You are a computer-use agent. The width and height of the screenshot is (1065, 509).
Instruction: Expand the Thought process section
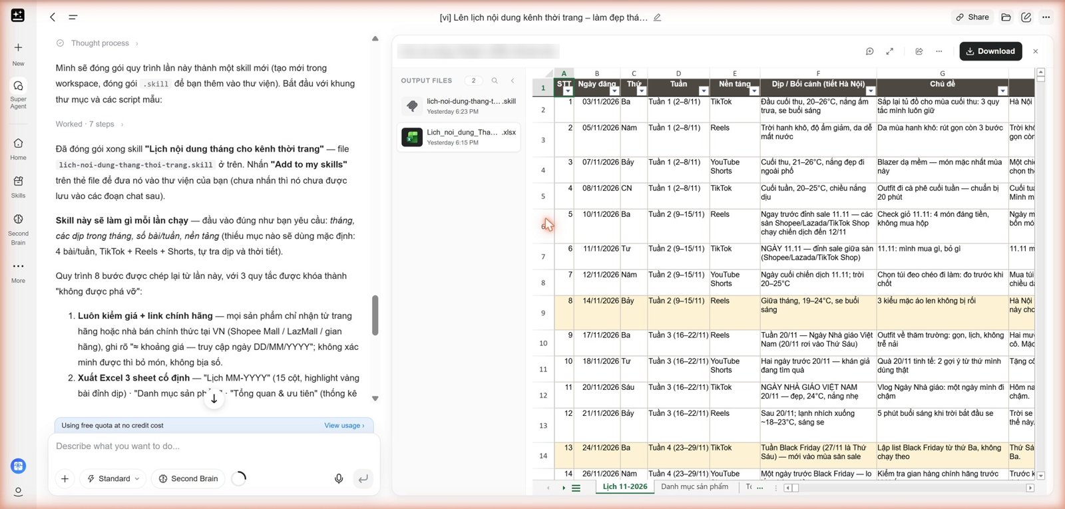coord(98,43)
